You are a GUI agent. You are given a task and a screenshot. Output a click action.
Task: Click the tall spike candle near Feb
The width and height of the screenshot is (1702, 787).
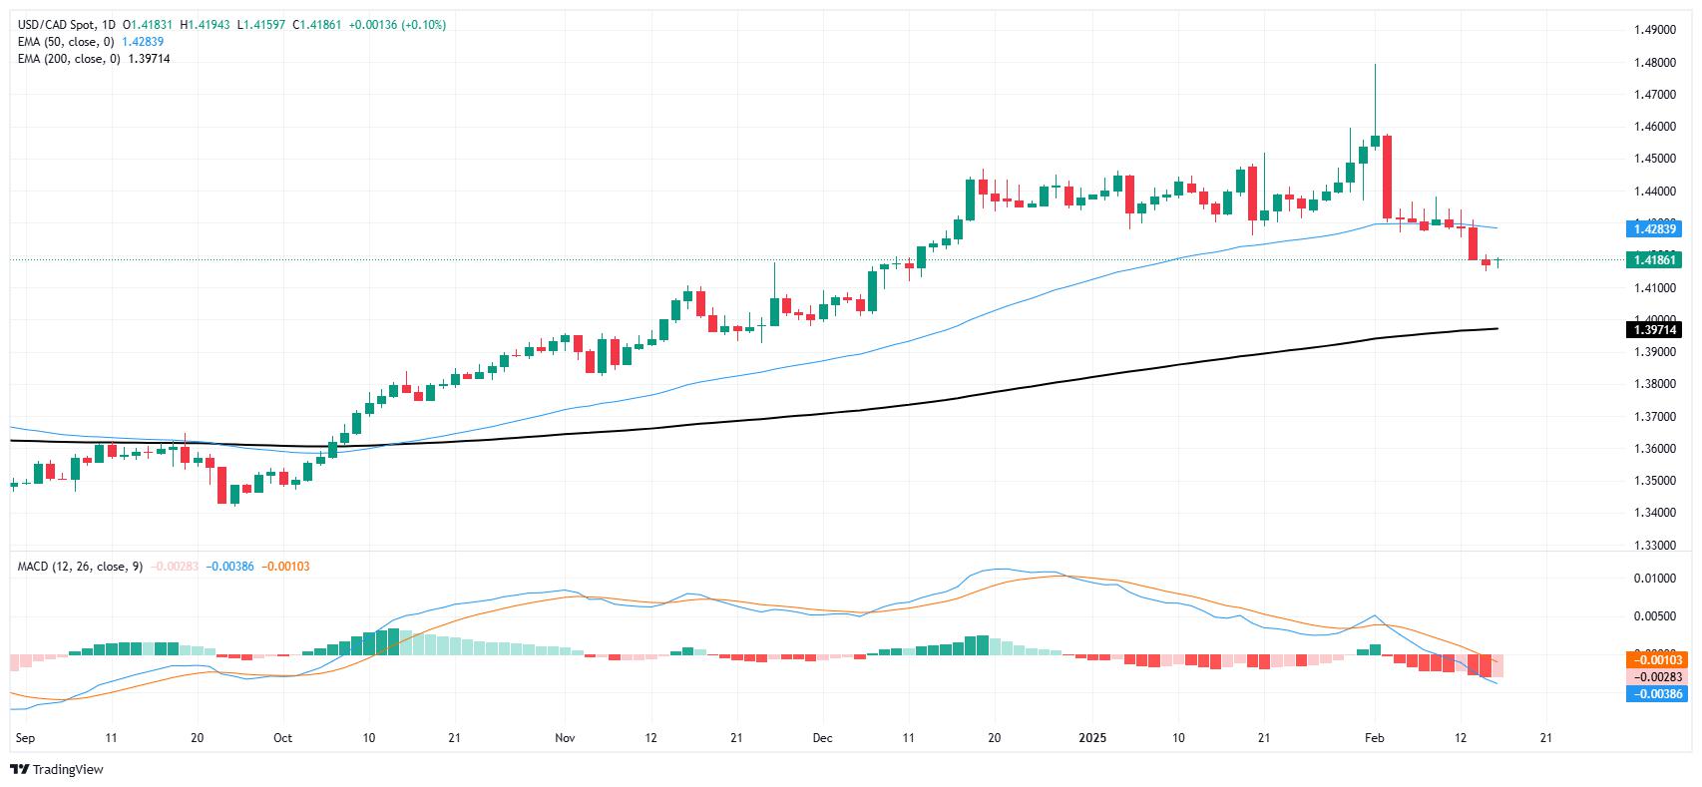[1375, 105]
